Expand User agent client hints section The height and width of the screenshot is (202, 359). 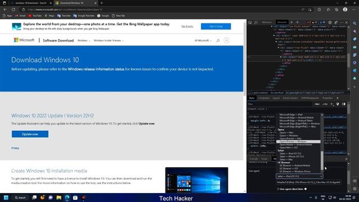(x=291, y=189)
